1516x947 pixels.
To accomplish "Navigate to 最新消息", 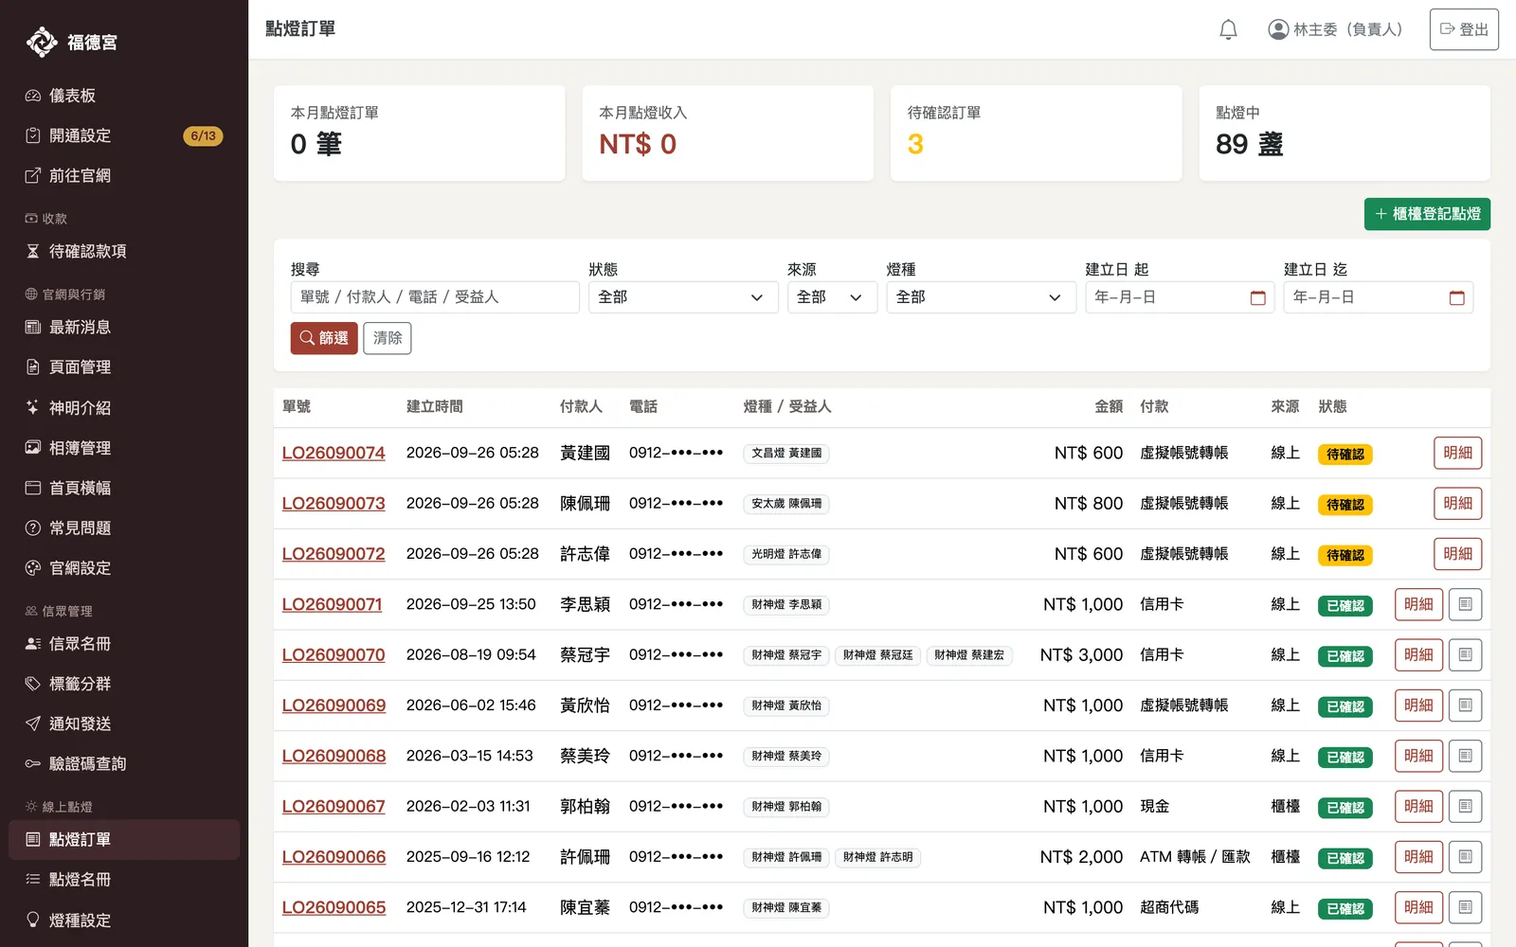I will tap(124, 327).
